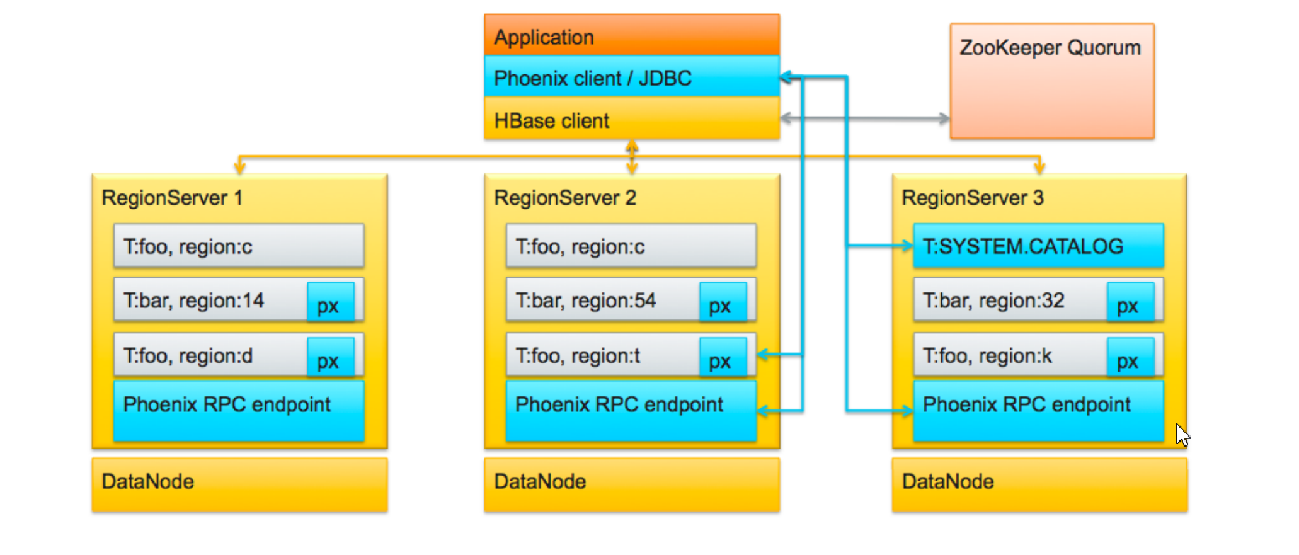This screenshot has width=1299, height=555.
Task: Select the T:foo, region:k label
Action: [987, 356]
